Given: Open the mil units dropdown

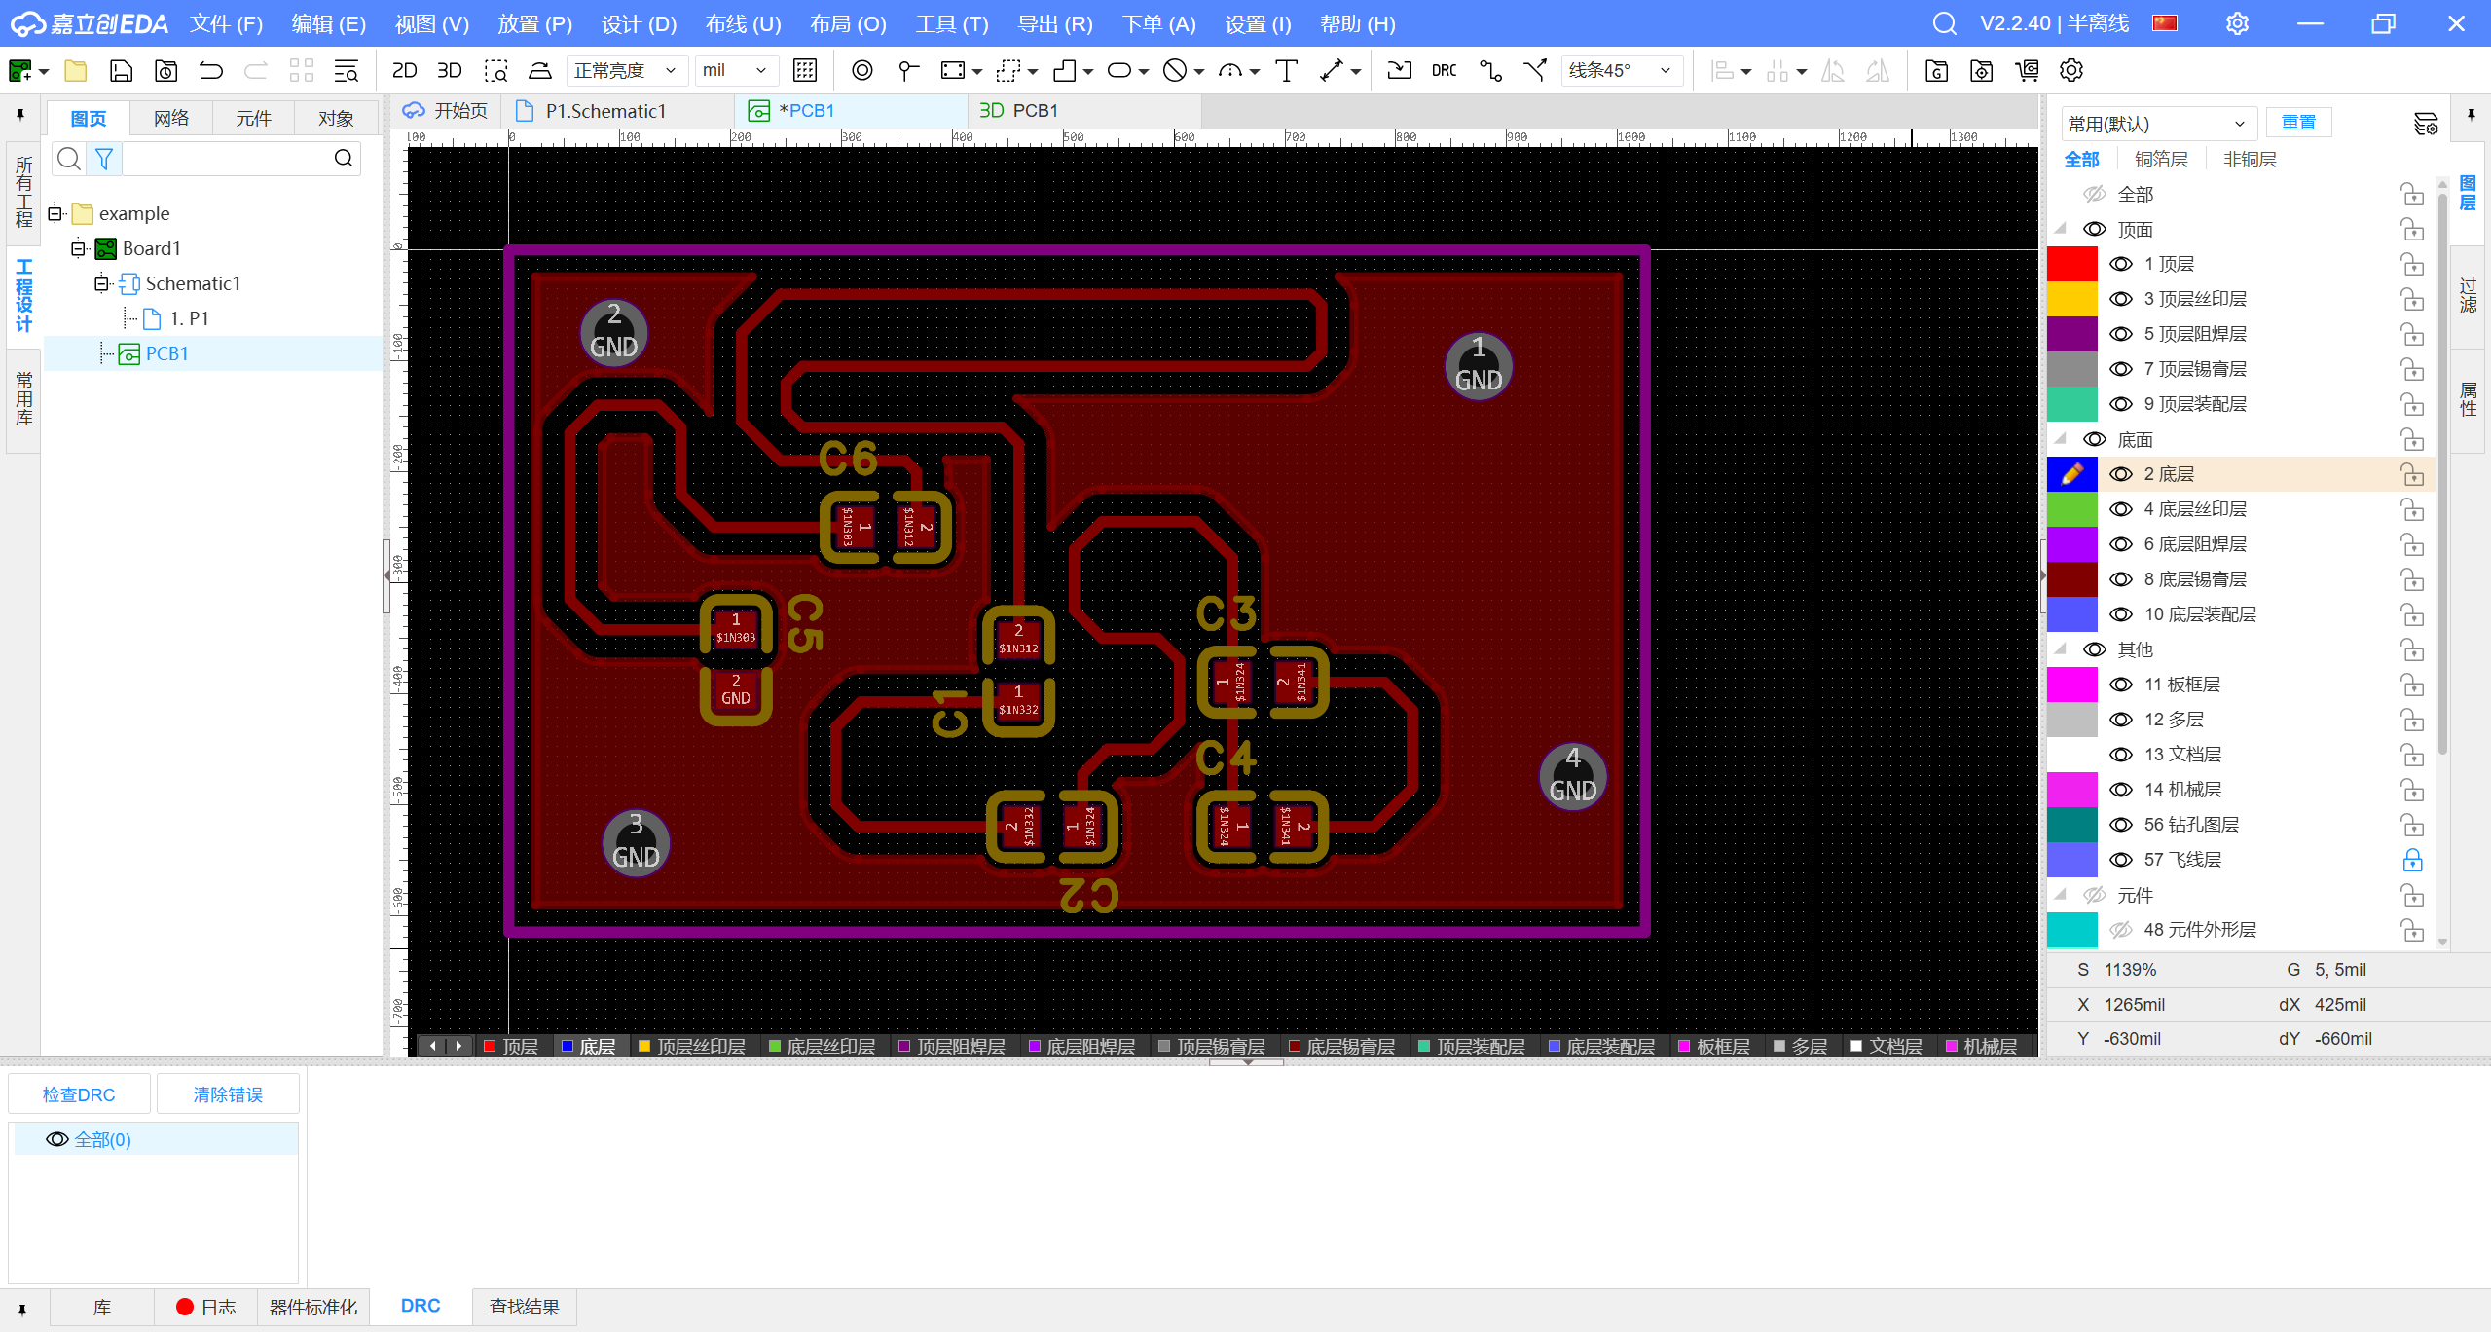Looking at the screenshot, I should 736,70.
